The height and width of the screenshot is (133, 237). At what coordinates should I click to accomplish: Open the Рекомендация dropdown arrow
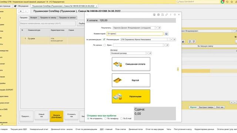click(x=171, y=40)
